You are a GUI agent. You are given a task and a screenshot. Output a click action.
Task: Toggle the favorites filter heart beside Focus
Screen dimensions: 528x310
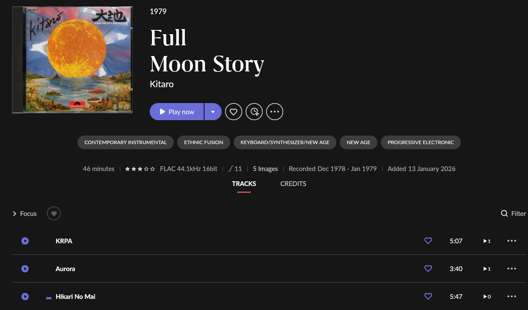tap(54, 213)
